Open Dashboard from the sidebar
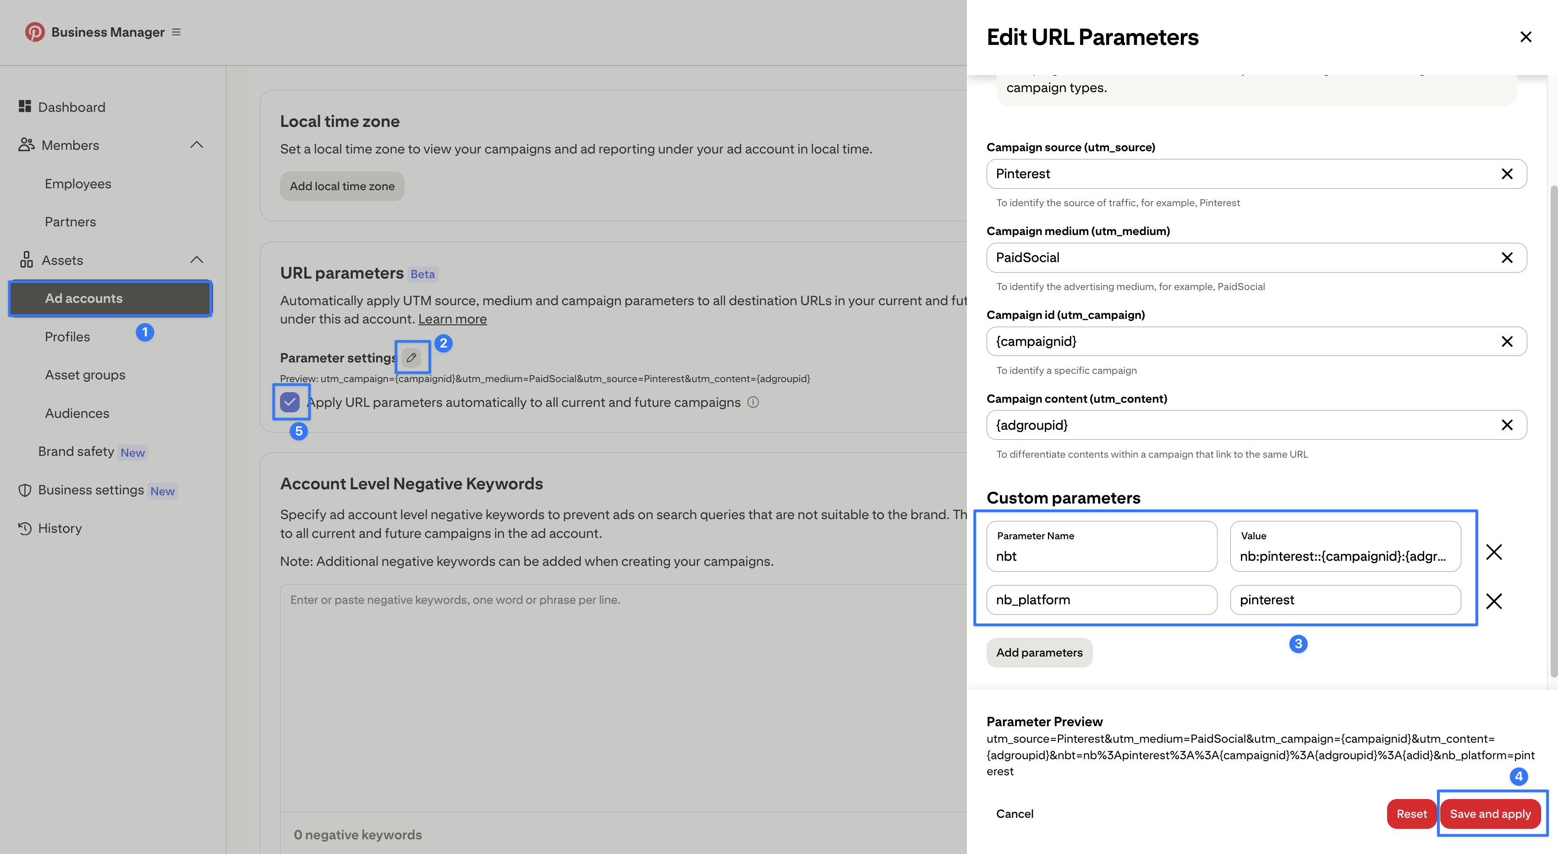 pos(71,107)
